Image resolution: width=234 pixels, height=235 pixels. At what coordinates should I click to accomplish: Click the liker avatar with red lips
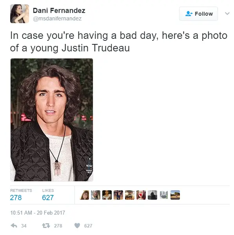(141, 195)
